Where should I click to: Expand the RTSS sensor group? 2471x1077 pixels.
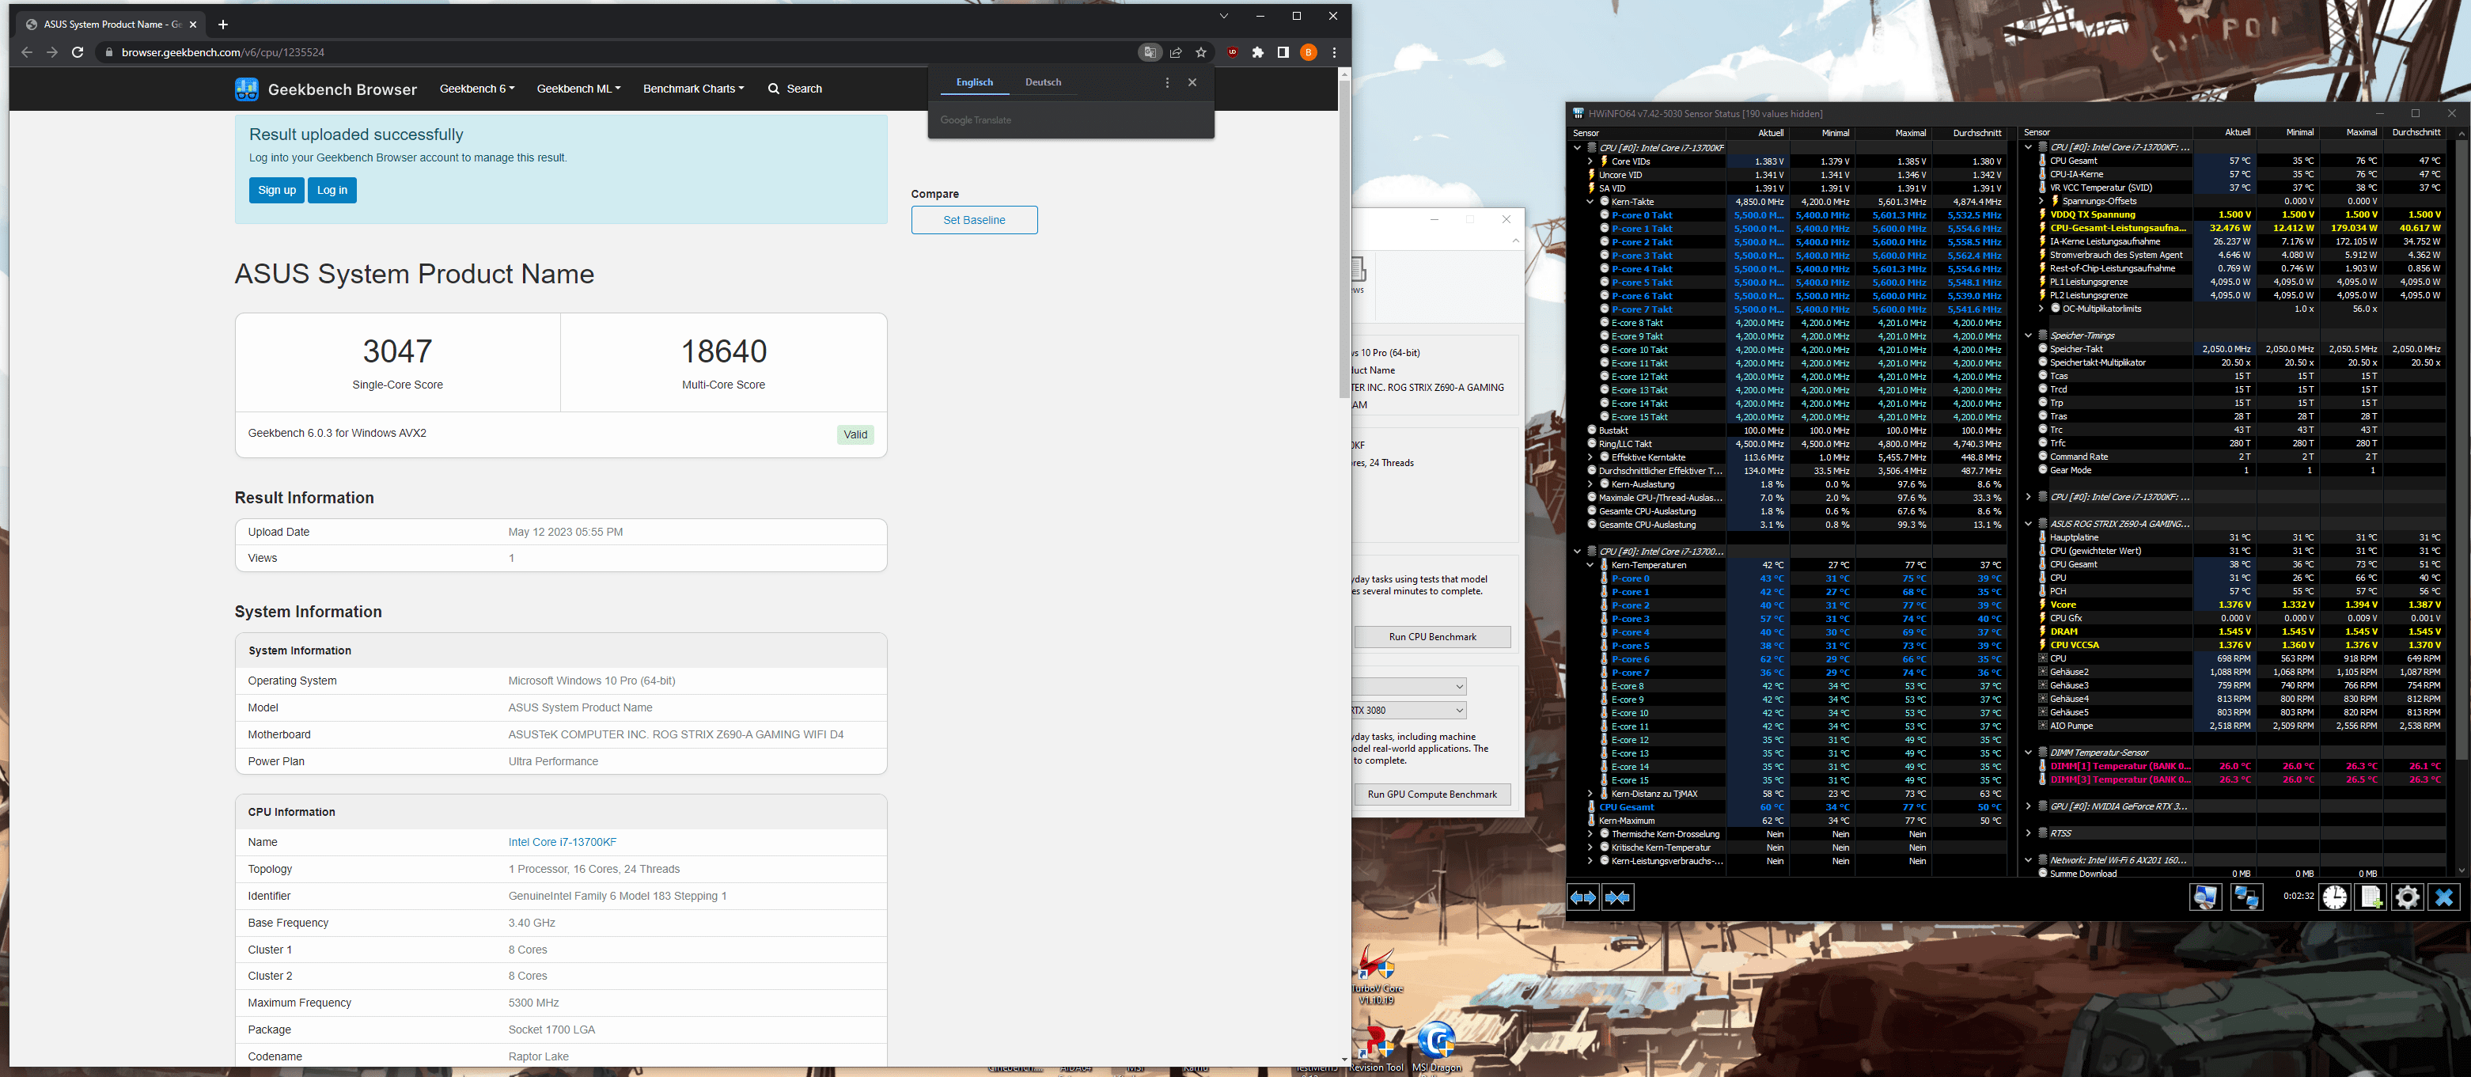pos(2028,833)
